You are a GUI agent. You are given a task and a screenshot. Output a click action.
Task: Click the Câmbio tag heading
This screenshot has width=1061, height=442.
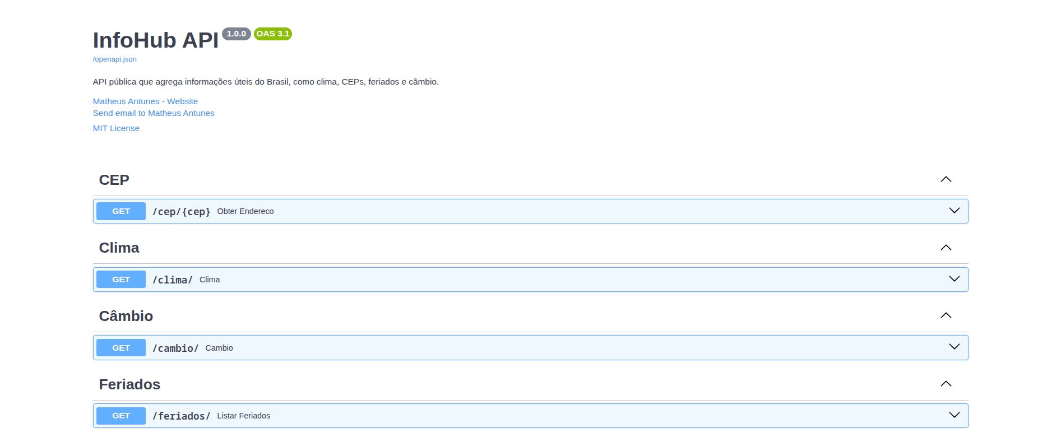126,316
